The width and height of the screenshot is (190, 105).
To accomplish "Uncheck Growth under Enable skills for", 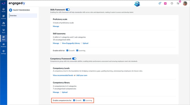I will [67, 50].
